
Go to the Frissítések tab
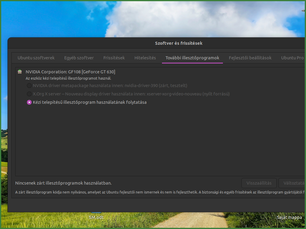pos(114,58)
